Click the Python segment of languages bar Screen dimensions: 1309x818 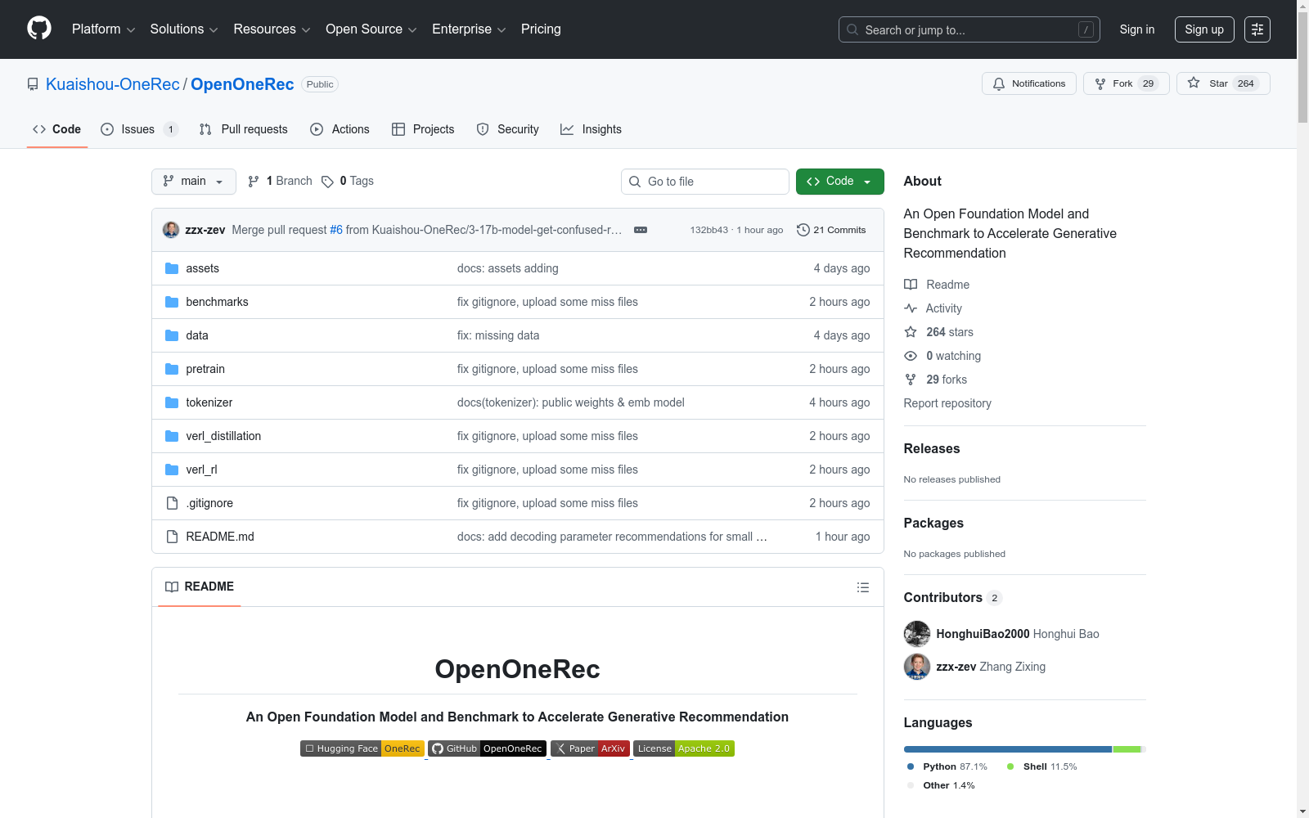point(1008,749)
